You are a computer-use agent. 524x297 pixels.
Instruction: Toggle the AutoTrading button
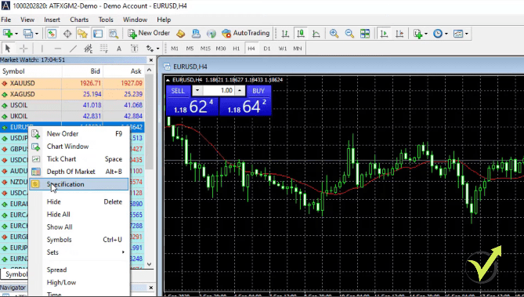click(246, 33)
